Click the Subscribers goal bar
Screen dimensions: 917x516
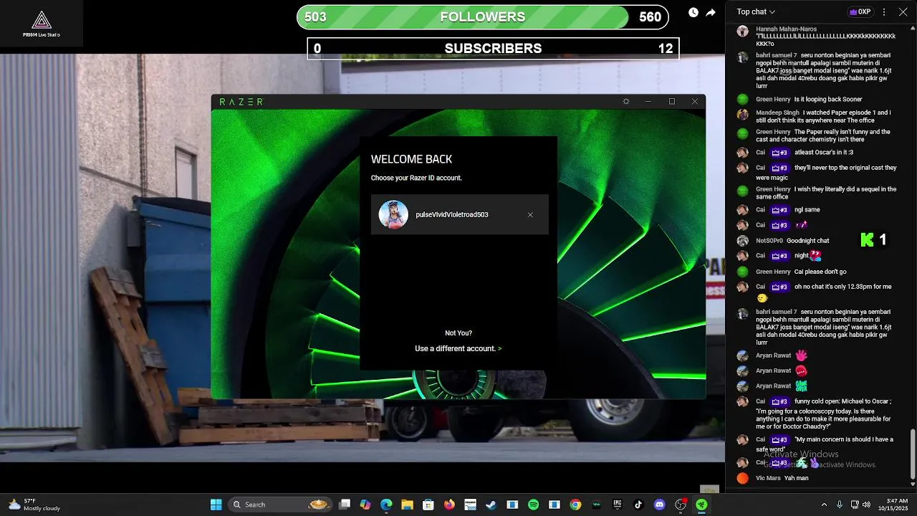pos(493,49)
